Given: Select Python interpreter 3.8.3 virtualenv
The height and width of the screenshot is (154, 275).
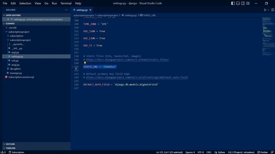Looking at the screenshot, I should click(241, 152).
